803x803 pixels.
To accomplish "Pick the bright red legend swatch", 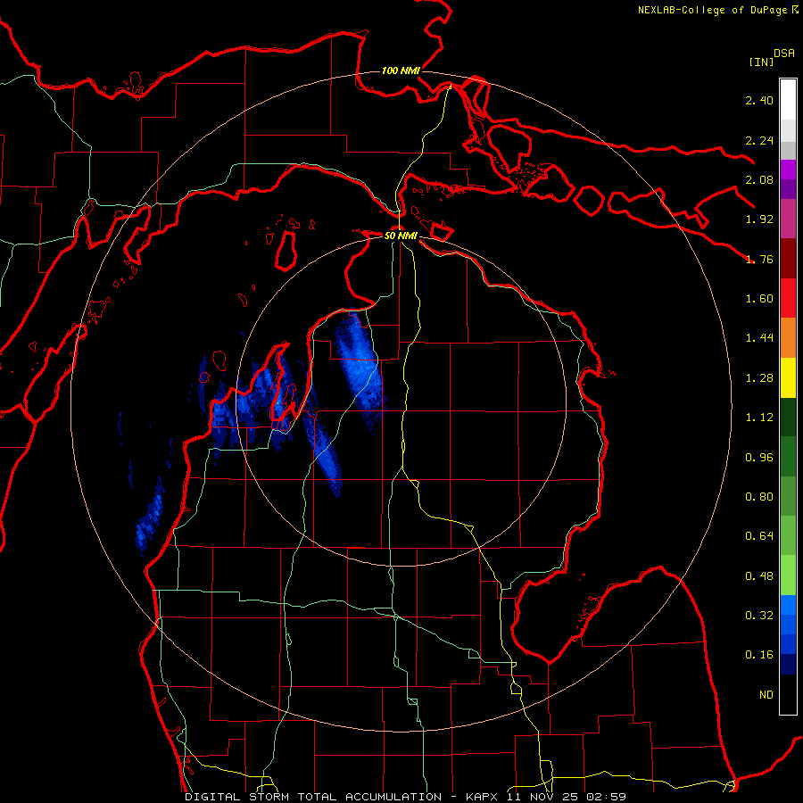I will [788, 298].
